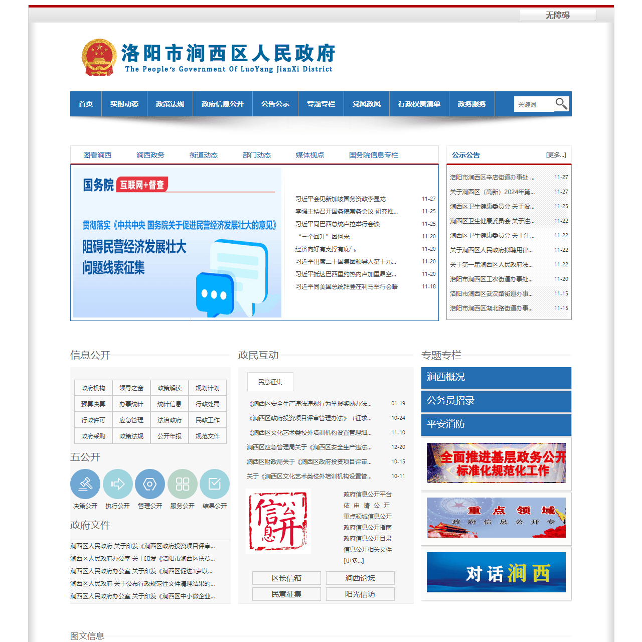Viewport: 642px width, 642px height.
Task: Open the 重点领域 information banner
Action: click(496, 518)
